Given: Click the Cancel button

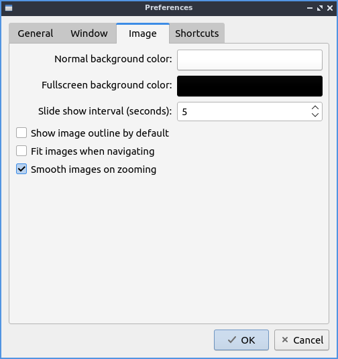Looking at the screenshot, I should (302, 340).
